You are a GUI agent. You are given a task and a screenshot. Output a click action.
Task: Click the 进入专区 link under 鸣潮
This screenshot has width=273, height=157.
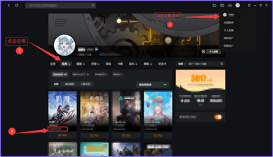(x=62, y=135)
